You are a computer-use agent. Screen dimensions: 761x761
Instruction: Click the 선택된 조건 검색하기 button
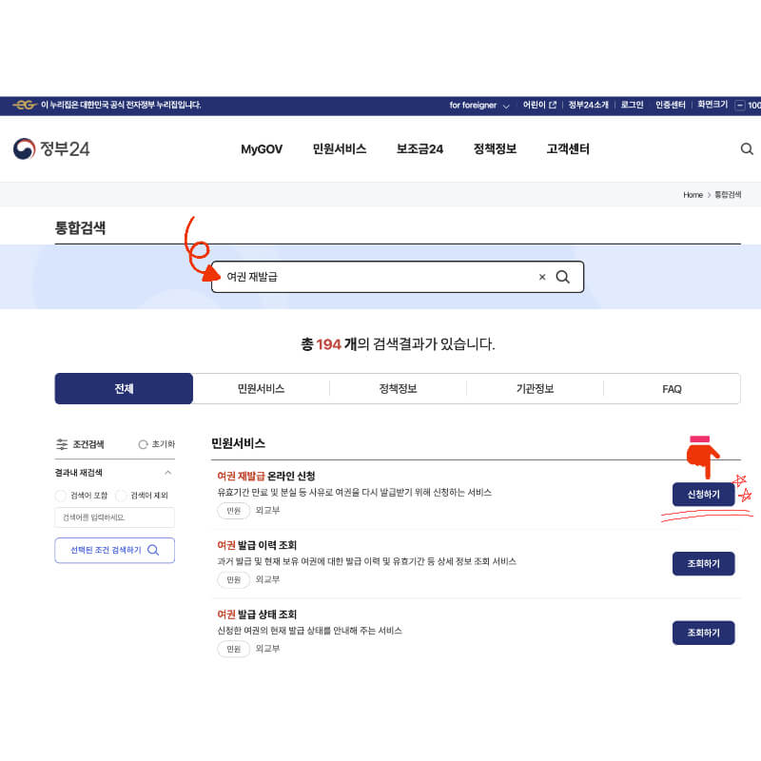[114, 550]
